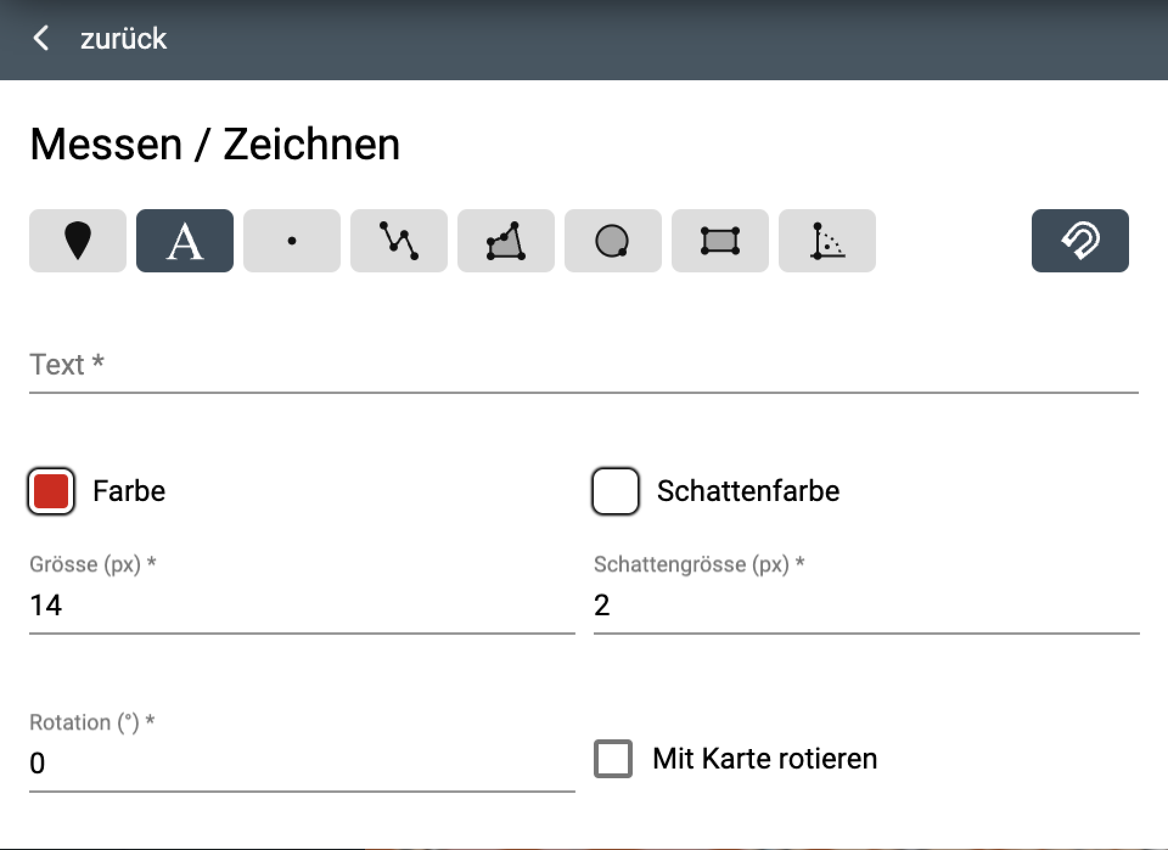Viewport: 1168px width, 850px height.
Task: Select the circle drawing tool
Action: point(613,241)
